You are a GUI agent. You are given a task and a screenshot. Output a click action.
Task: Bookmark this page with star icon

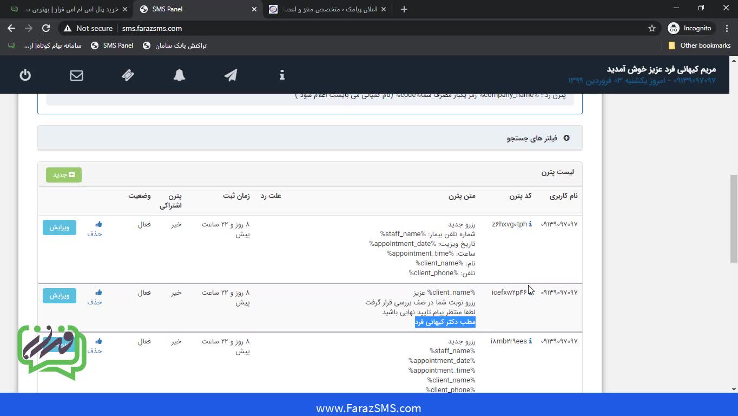pos(651,28)
